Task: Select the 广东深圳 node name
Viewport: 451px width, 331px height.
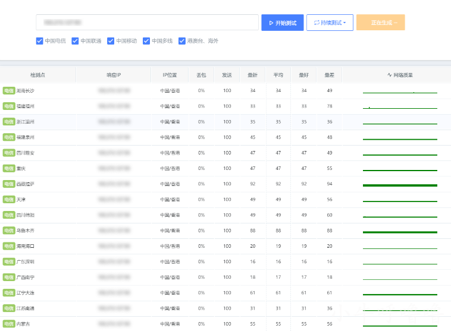Action: pyautogui.click(x=26, y=261)
